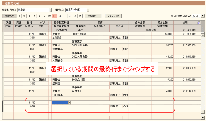Click the 40,000 credit amount
The height and width of the screenshot is (121, 206).
(x=170, y=91)
